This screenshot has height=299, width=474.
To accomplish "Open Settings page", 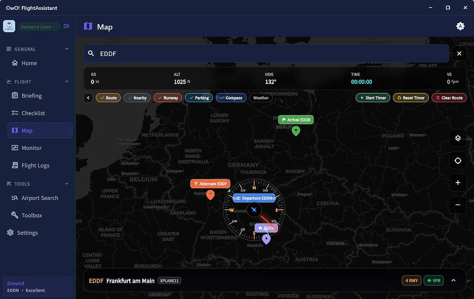I will pyautogui.click(x=38, y=232).
